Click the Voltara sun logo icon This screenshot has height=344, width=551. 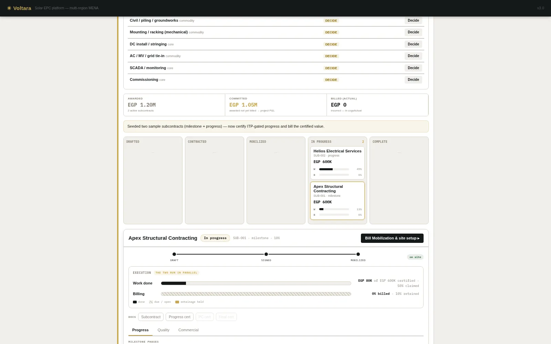point(9,8)
